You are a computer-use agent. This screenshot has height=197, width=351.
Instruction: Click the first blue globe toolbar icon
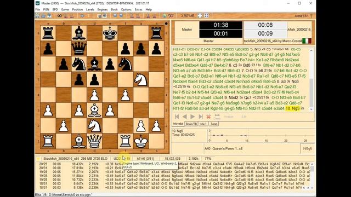pyautogui.click(x=115, y=16)
